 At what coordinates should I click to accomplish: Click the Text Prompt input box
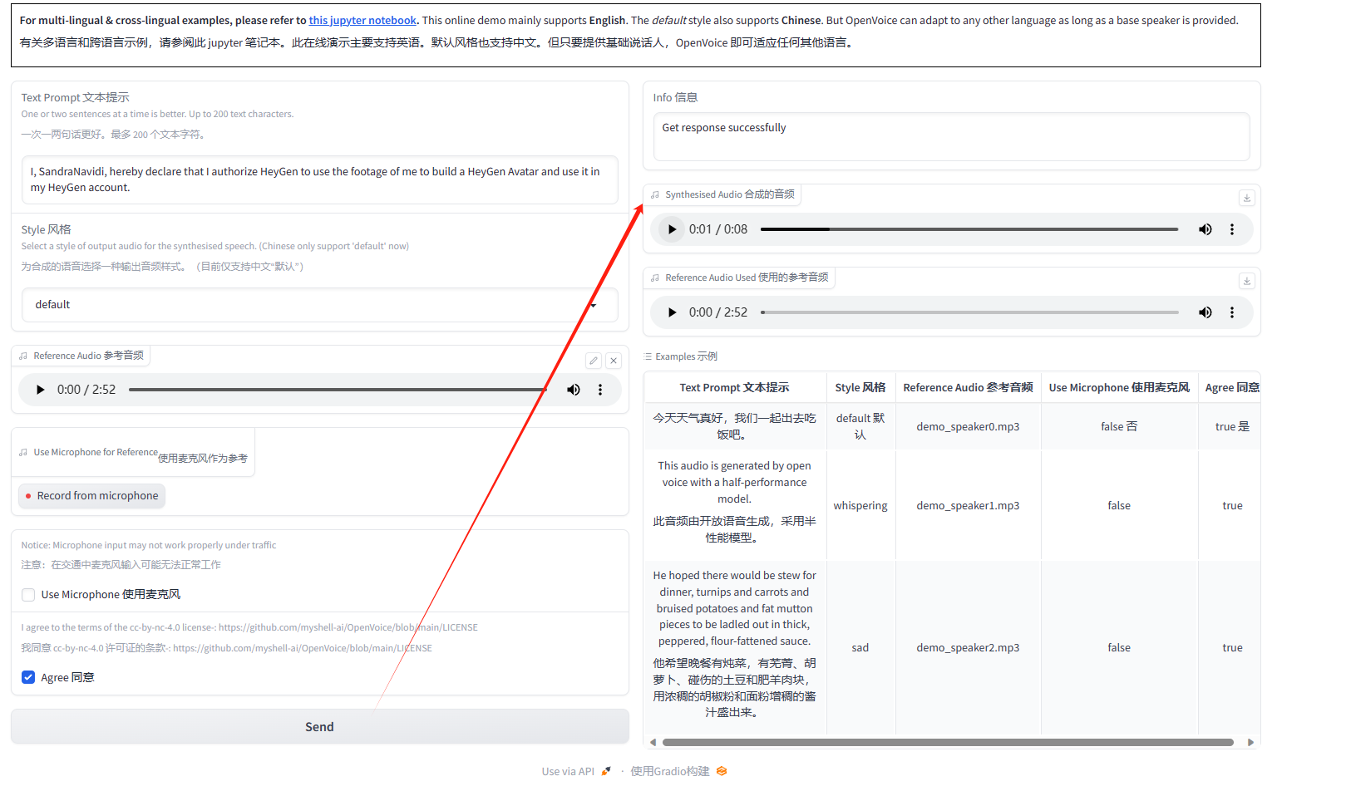319,179
